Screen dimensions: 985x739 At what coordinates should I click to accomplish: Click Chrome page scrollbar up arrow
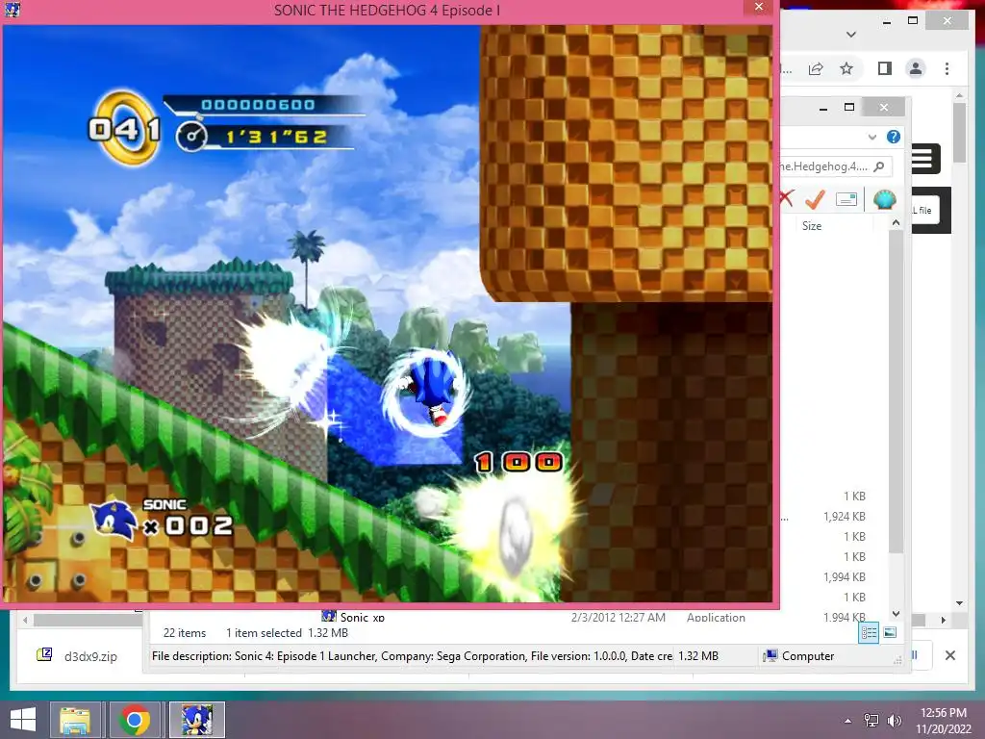pos(959,95)
